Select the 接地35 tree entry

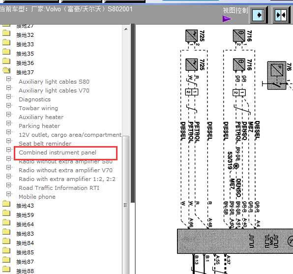coord(25,54)
